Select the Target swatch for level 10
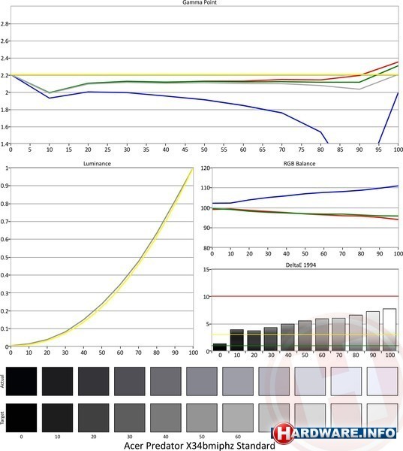The width and height of the screenshot is (403, 451). point(58,418)
